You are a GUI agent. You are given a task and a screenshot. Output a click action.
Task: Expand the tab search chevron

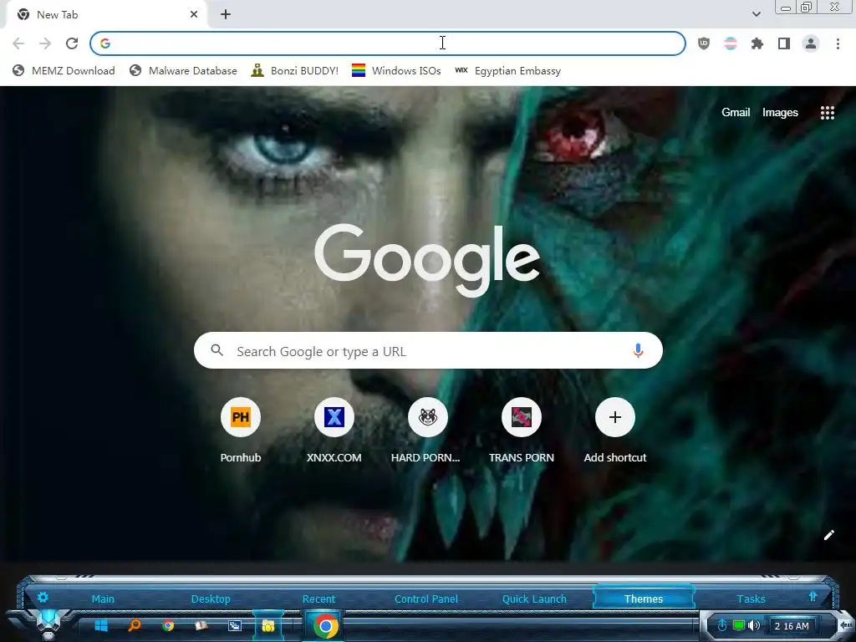click(757, 14)
